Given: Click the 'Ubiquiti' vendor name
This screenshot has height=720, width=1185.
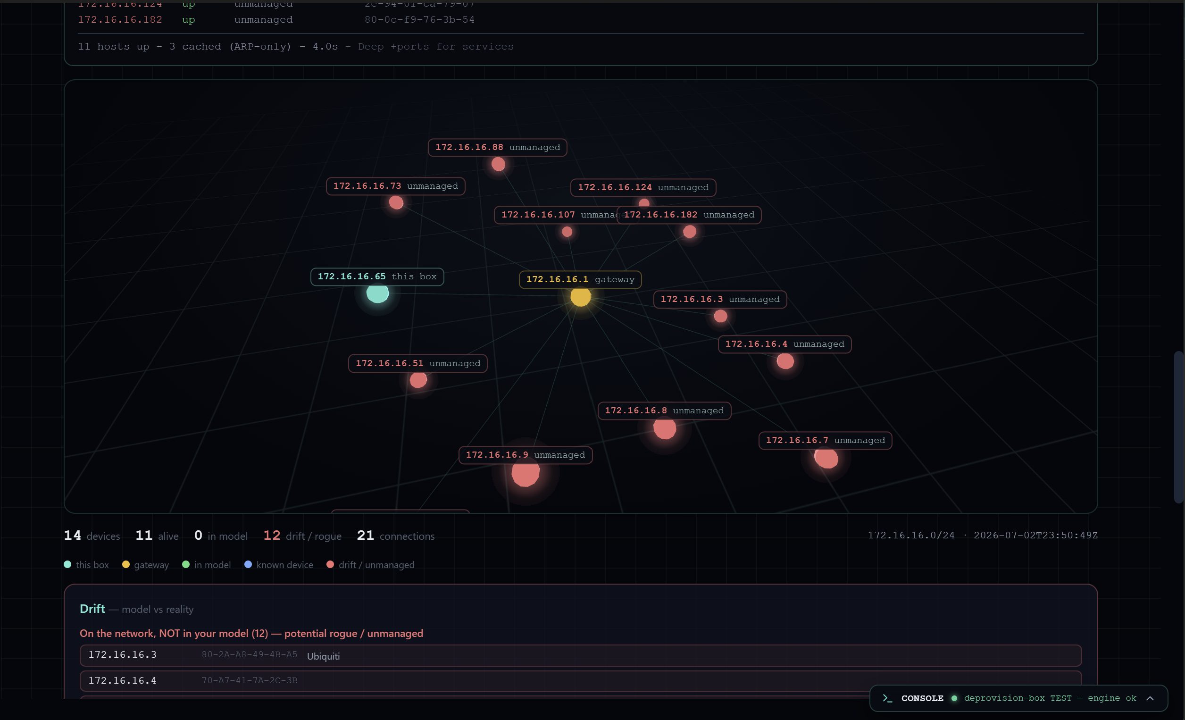Looking at the screenshot, I should click(323, 656).
